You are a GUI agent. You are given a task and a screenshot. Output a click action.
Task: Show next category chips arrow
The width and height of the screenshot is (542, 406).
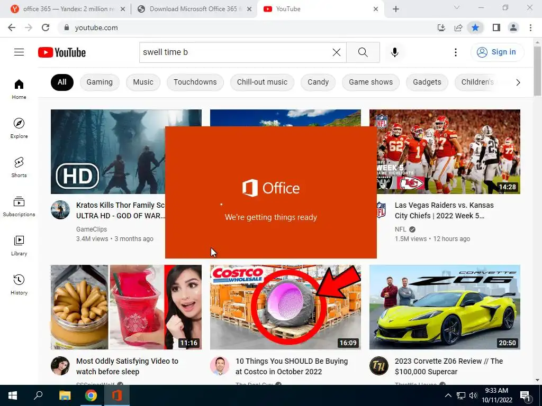tap(518, 82)
